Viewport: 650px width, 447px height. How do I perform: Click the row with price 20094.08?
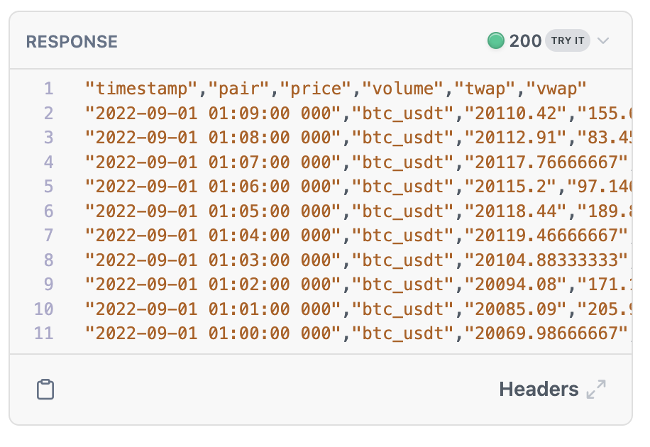(358, 285)
